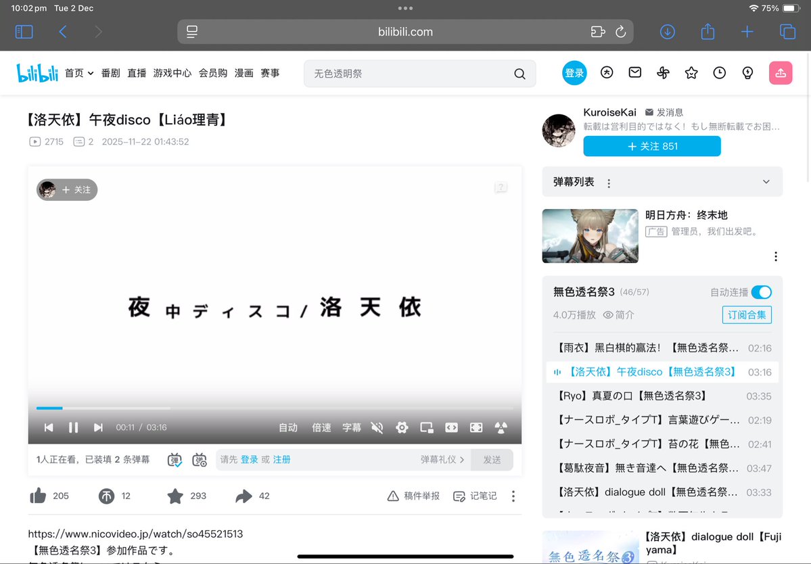Open watch history via clock icon
Viewport: 811px width, 564px height.
tap(719, 72)
